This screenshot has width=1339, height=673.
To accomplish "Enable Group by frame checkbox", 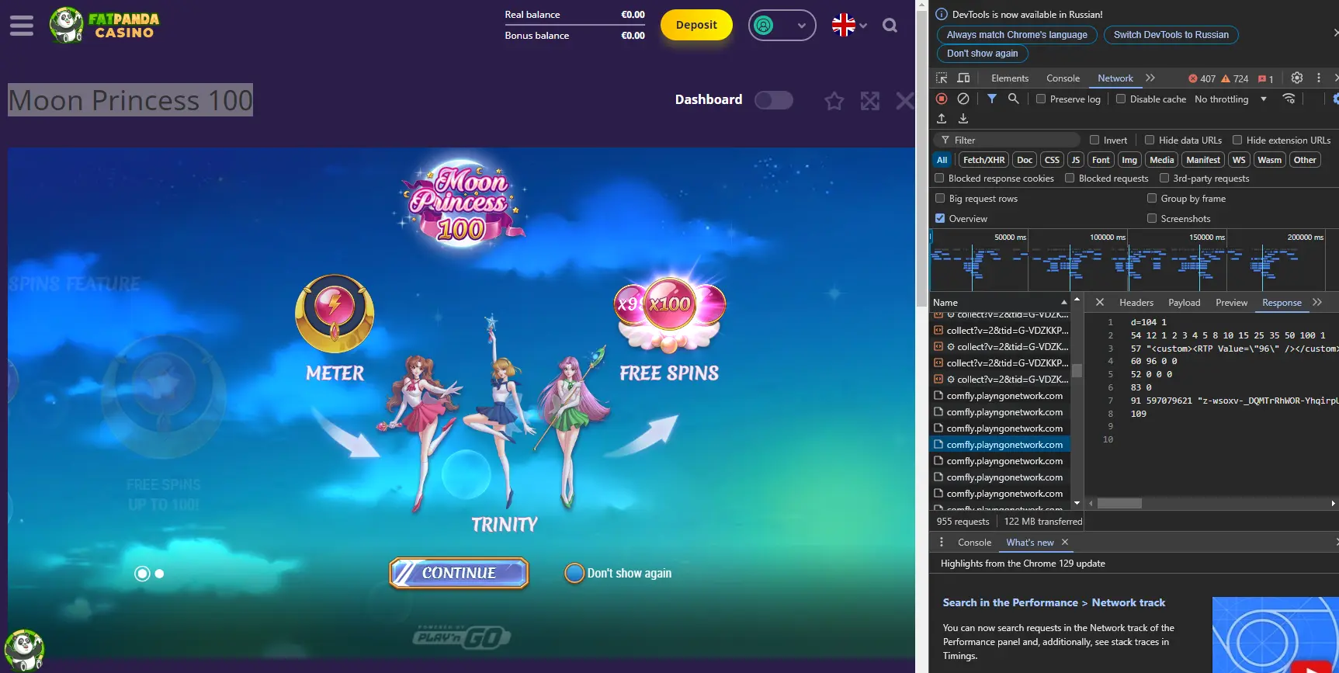I will 1152,198.
